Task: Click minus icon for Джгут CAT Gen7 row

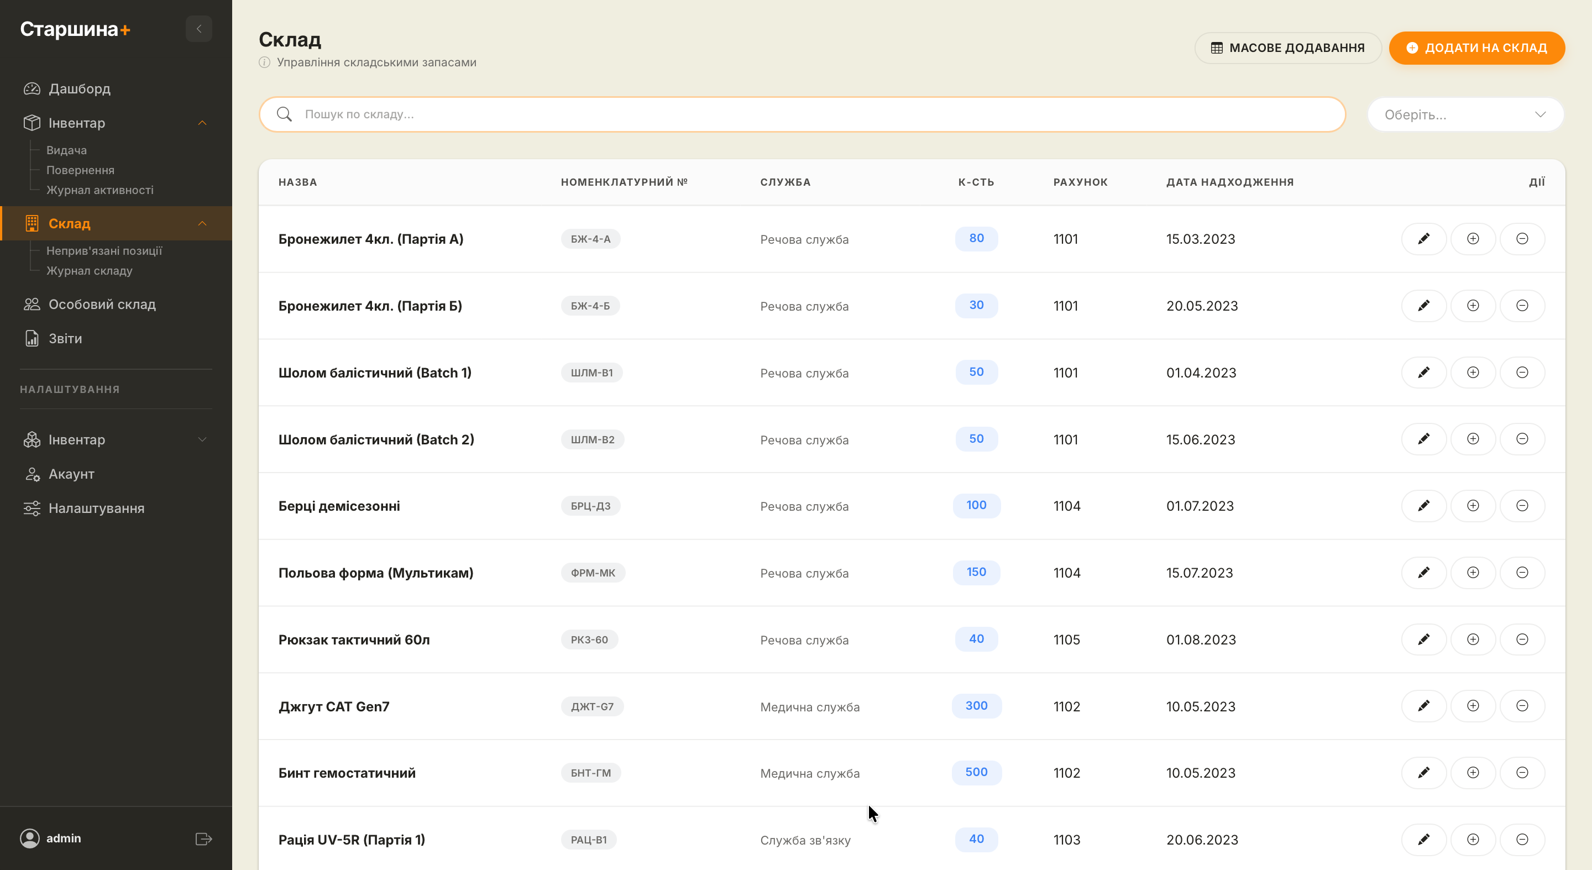Action: click(1522, 706)
